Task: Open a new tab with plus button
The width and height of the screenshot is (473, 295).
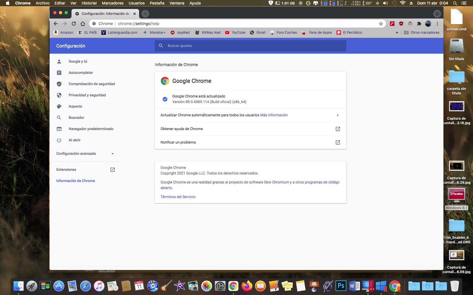Action: click(145, 13)
